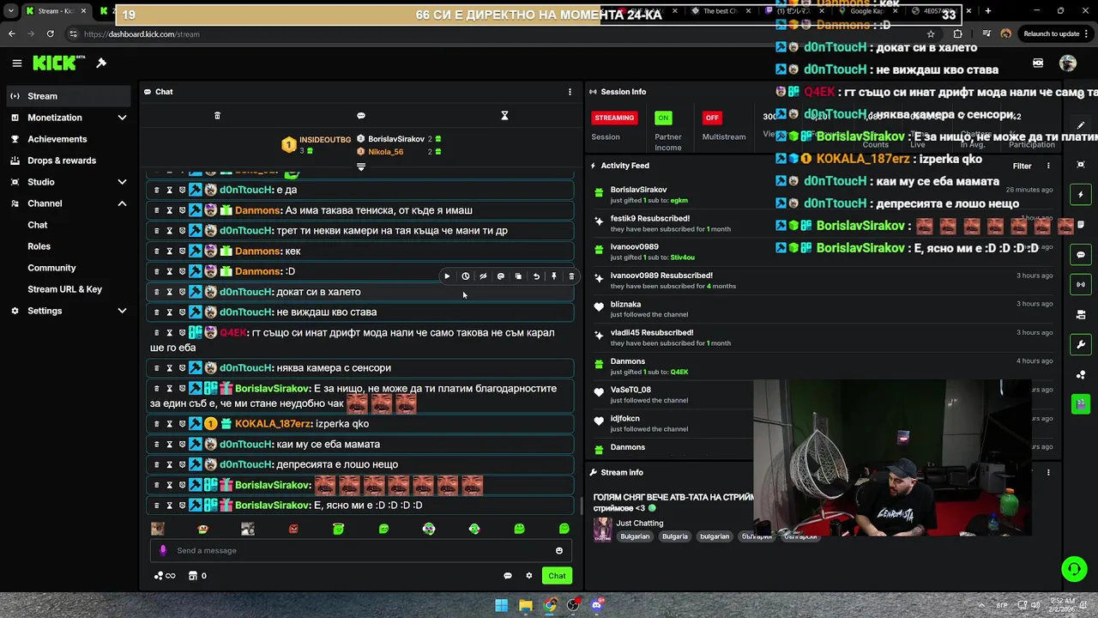This screenshot has width=1098, height=618.
Task: Delete the KOKALA_187erz 'izperka qko' message
Action: click(156, 424)
